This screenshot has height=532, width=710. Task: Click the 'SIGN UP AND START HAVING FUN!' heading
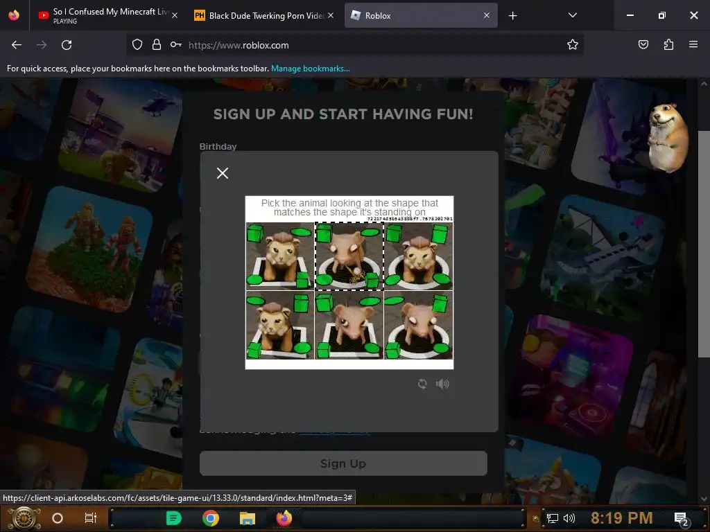[x=343, y=114]
